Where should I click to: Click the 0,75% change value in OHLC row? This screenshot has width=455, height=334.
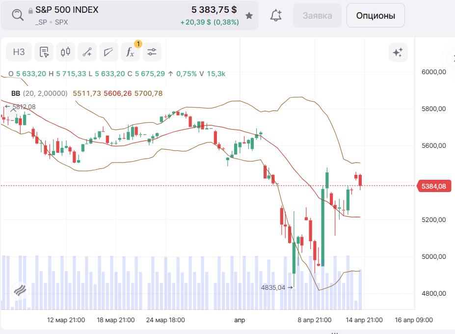coord(187,74)
